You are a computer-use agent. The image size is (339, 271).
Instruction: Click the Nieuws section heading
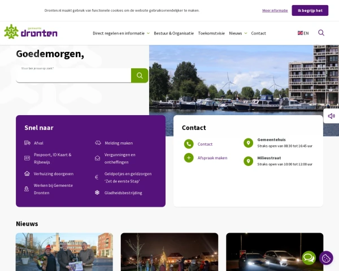point(27,224)
